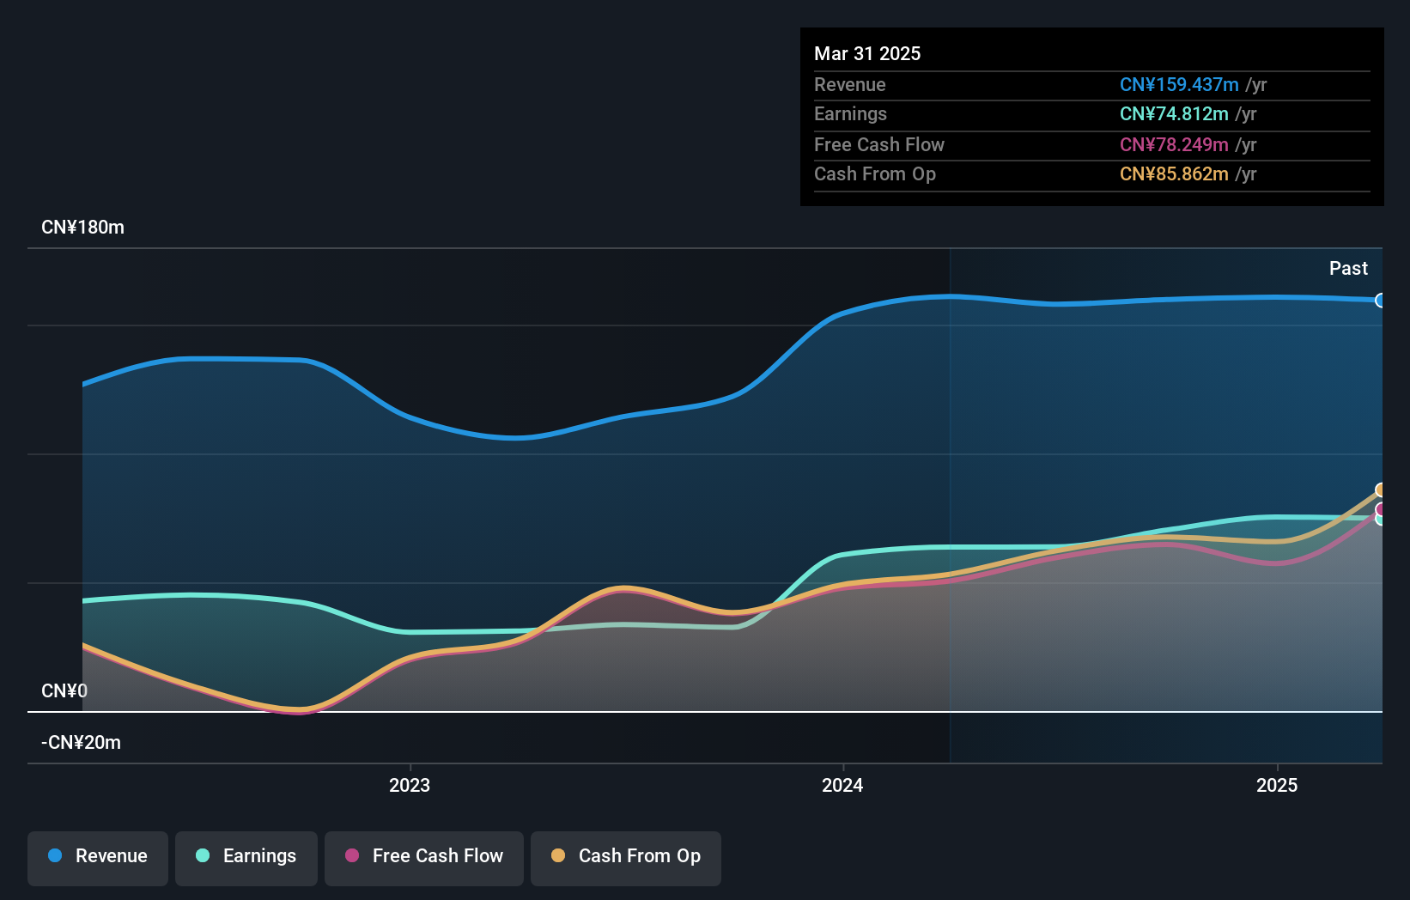Screen dimensions: 1410x900
Task: Toggle the Cash From Op legend button
Action: click(x=626, y=858)
